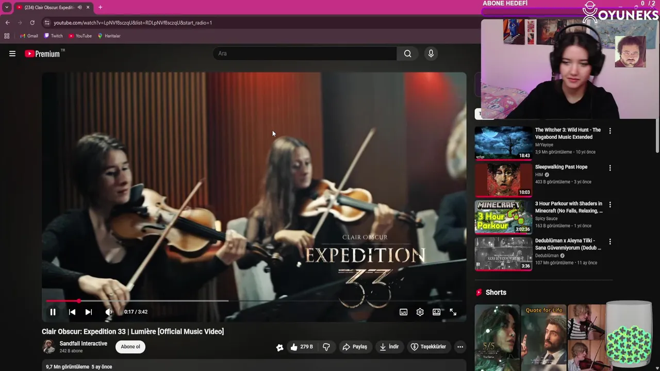This screenshot has height=371, width=660.
Task: Mute the video volume speaker icon
Action: point(108,312)
